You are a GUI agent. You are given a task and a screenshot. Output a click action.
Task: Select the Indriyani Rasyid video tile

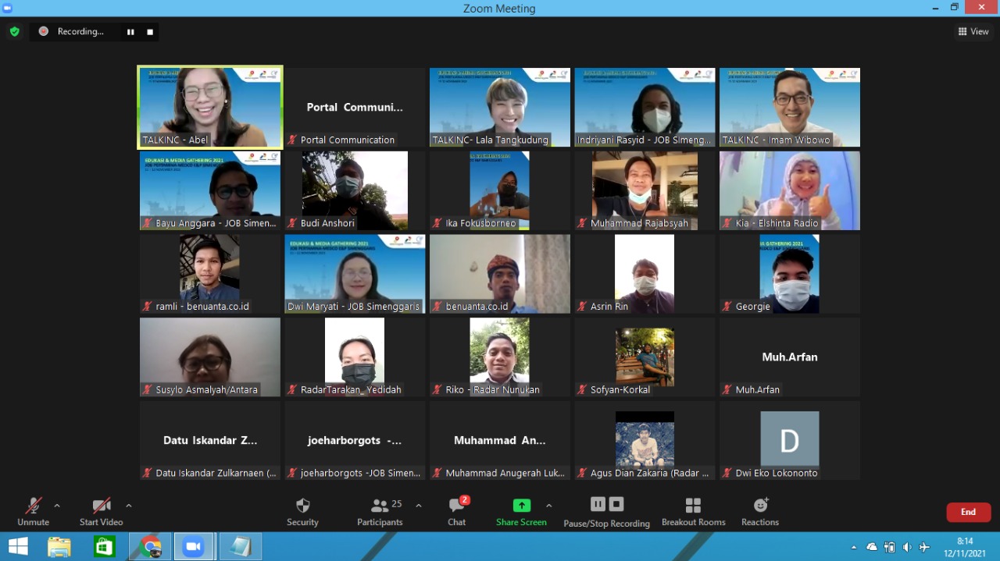pos(645,108)
